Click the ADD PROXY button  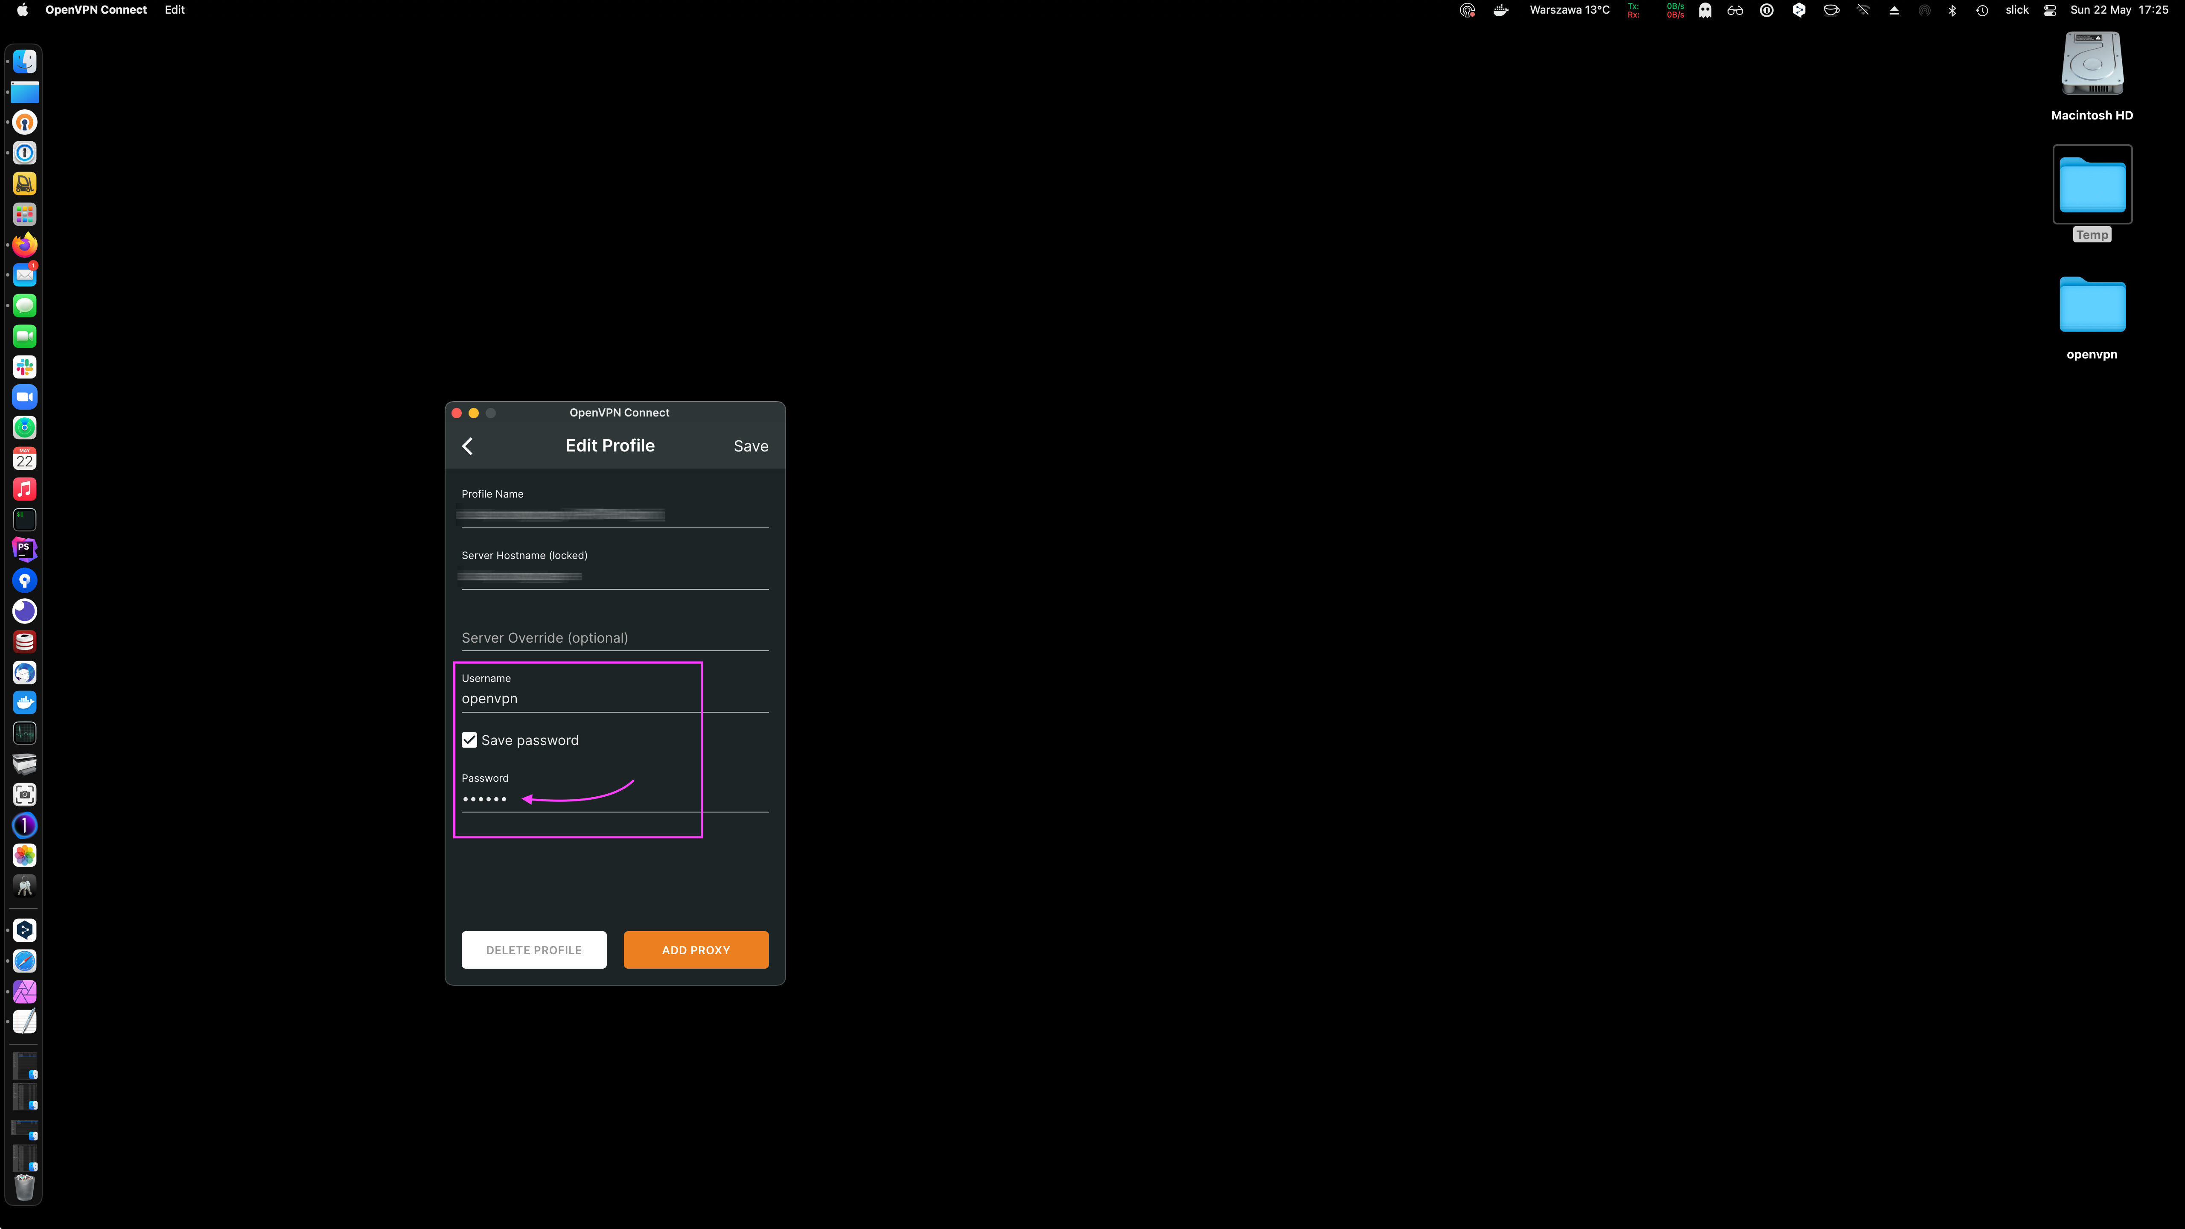click(x=696, y=950)
